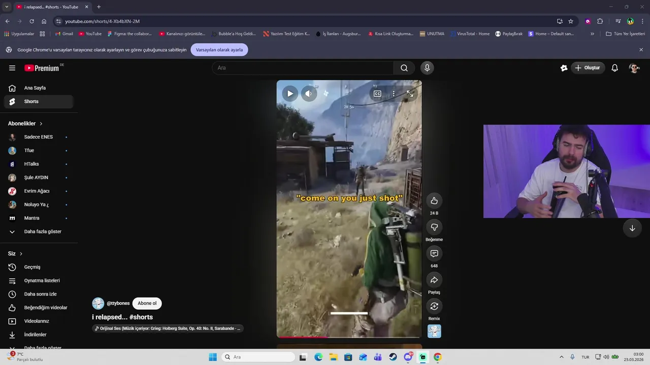650x365 pixels.
Task: Subscribe with the Abone ol button
Action: click(x=147, y=303)
